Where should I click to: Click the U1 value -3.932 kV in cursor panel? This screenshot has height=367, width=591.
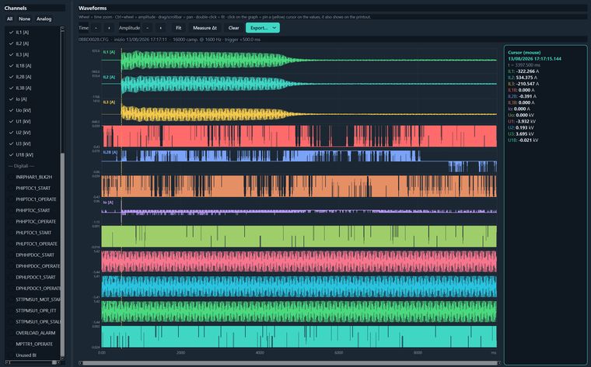click(525, 122)
